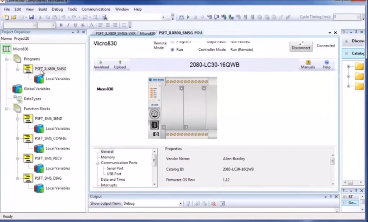This screenshot has height=222, width=368.
Task: Select the Program remote mode radio button
Action: (x=173, y=42)
